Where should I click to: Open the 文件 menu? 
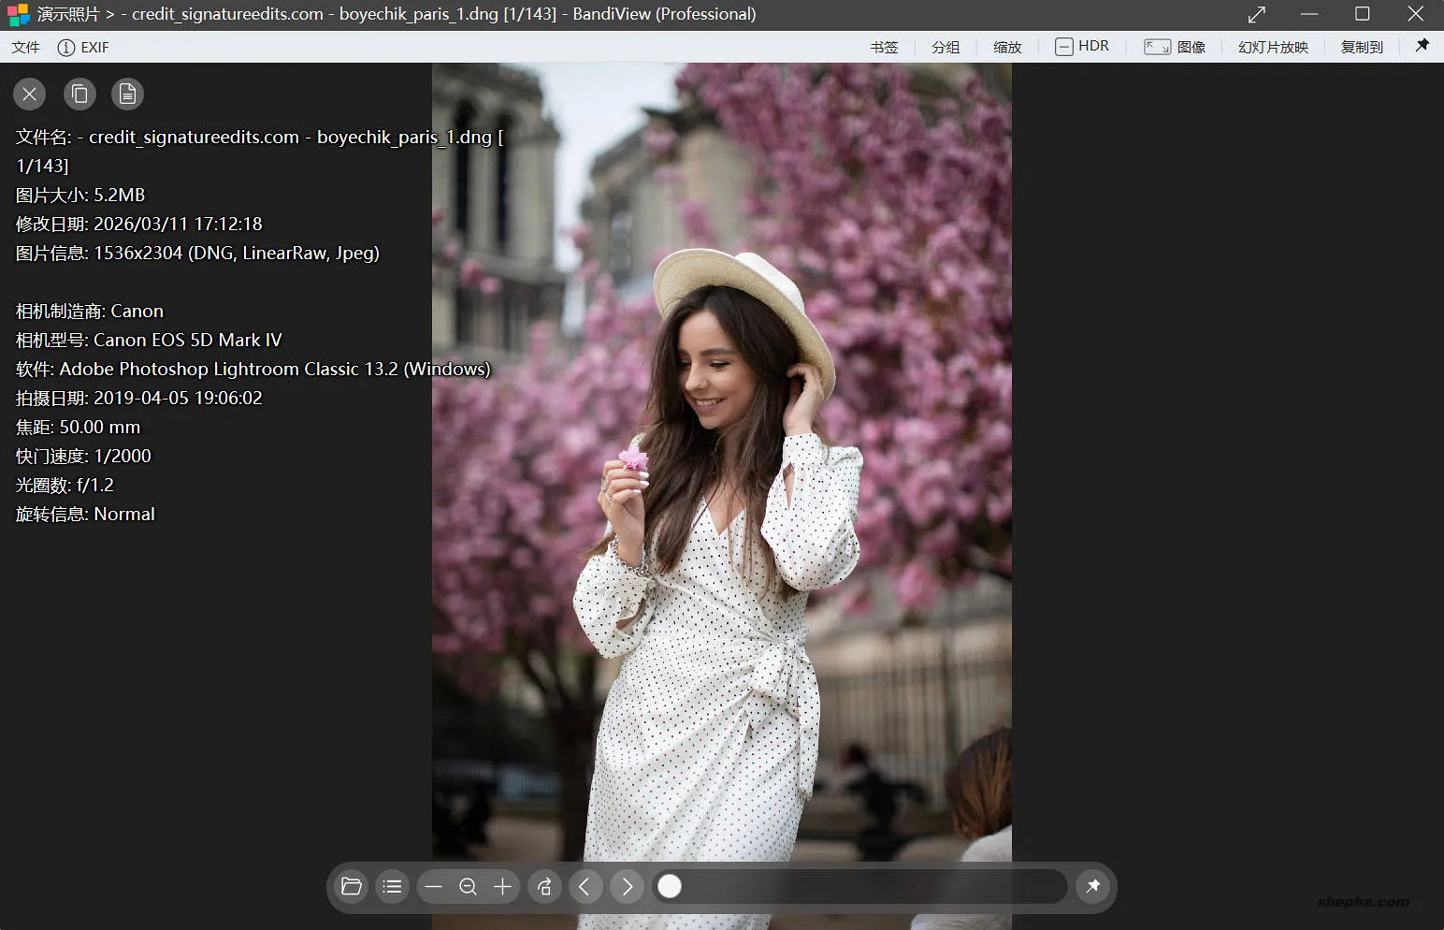click(26, 47)
